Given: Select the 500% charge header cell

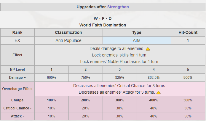Looking at the screenshot, I should coord(188,100).
